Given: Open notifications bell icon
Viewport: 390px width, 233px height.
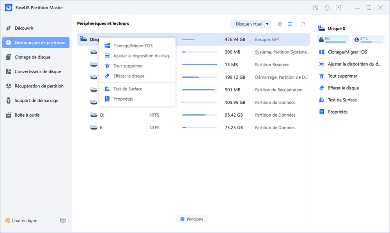Looking at the screenshot, I should click(x=327, y=8).
